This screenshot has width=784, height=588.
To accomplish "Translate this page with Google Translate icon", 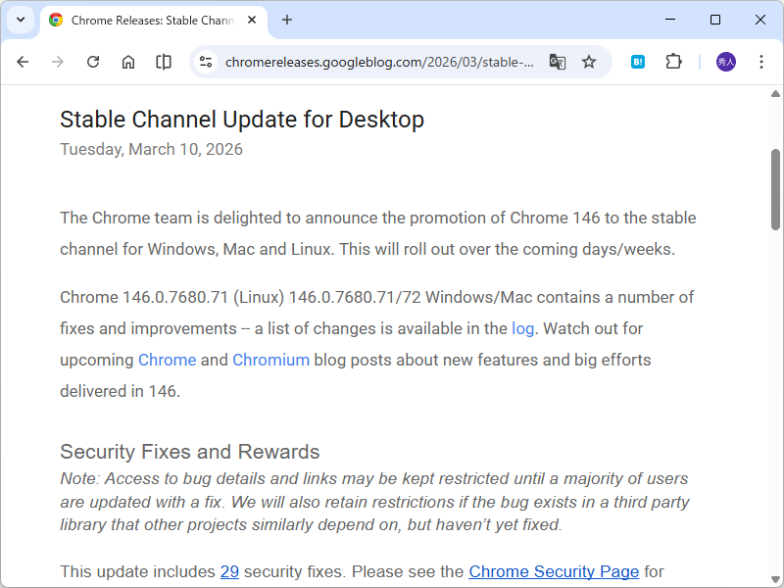I will [557, 62].
